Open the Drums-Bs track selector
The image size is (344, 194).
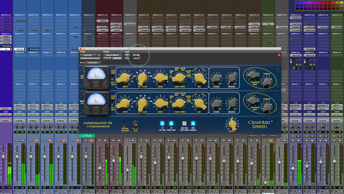[x=88, y=55]
